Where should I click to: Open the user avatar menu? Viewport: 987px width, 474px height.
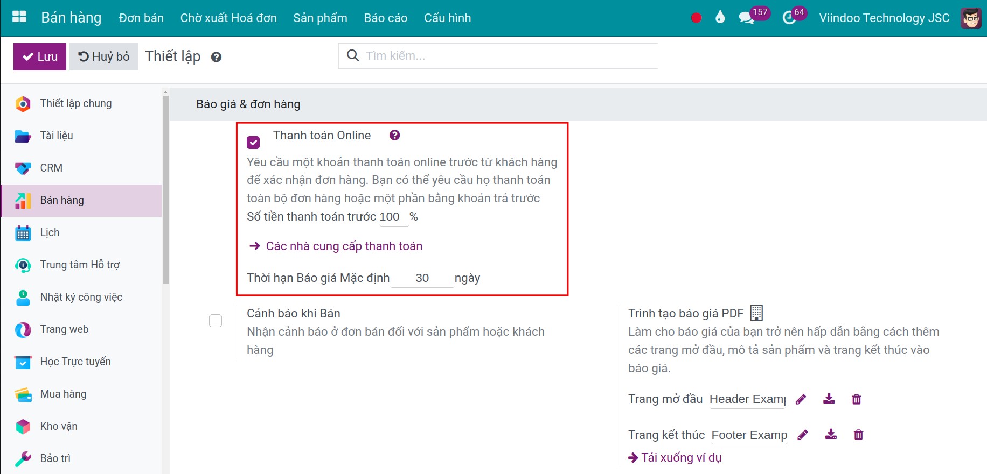pos(971,18)
